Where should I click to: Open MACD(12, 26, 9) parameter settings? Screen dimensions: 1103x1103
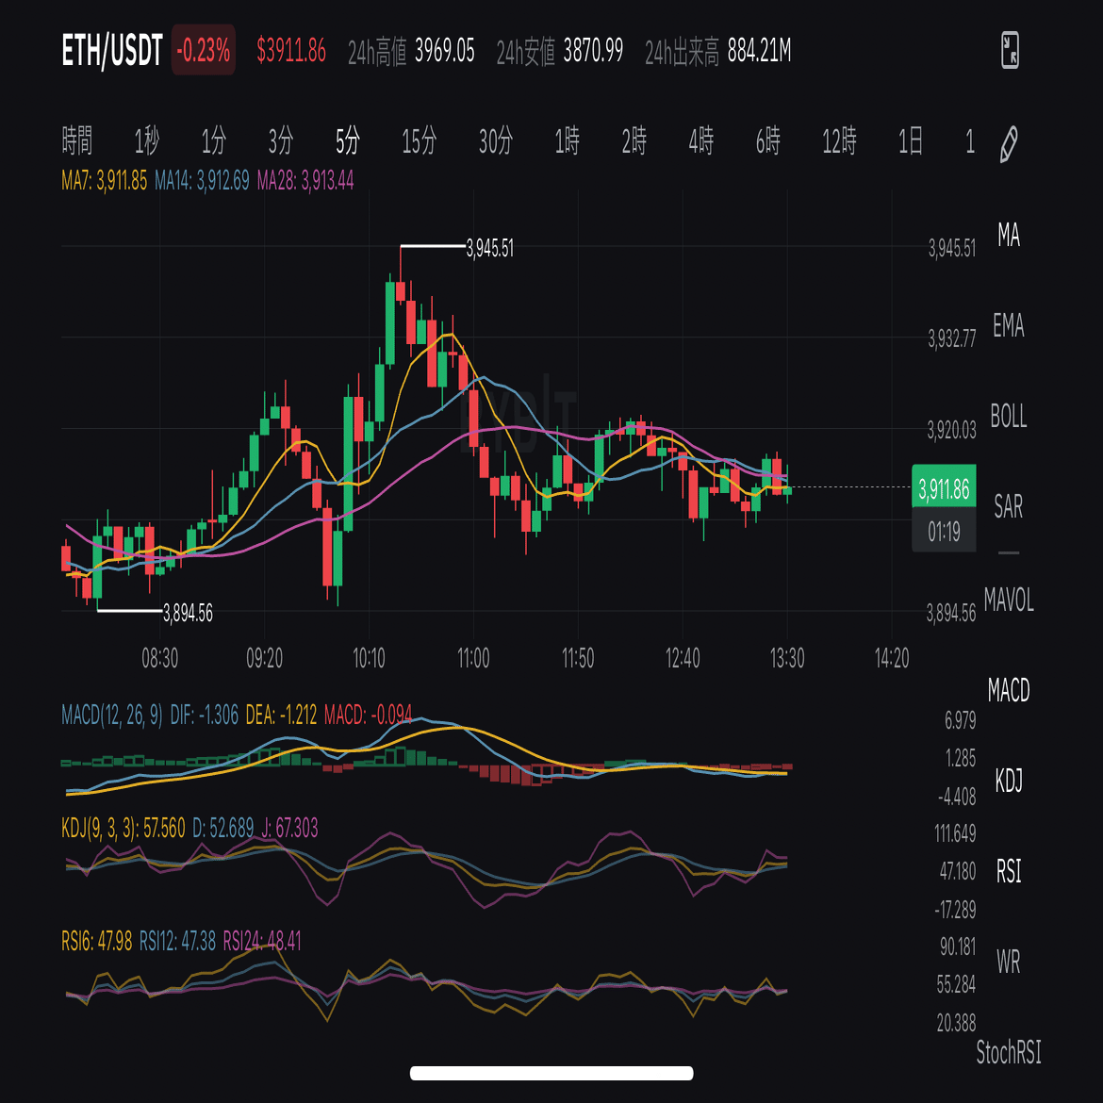[113, 715]
